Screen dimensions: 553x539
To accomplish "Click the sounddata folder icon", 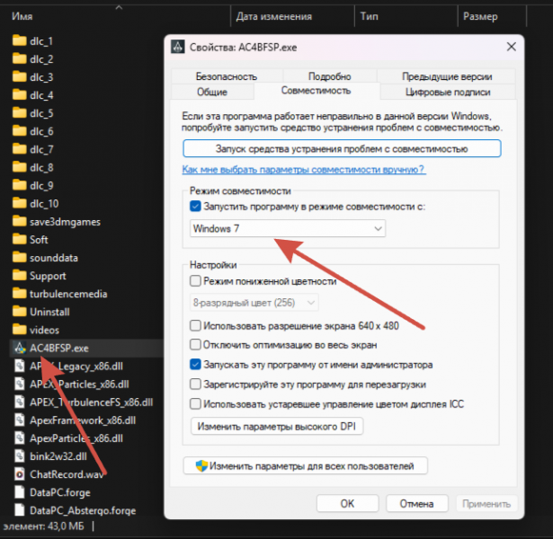I will tap(20, 258).
